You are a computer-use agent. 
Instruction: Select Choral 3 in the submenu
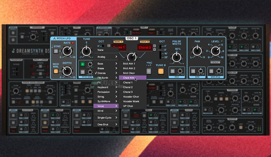pyautogui.click(x=133, y=92)
